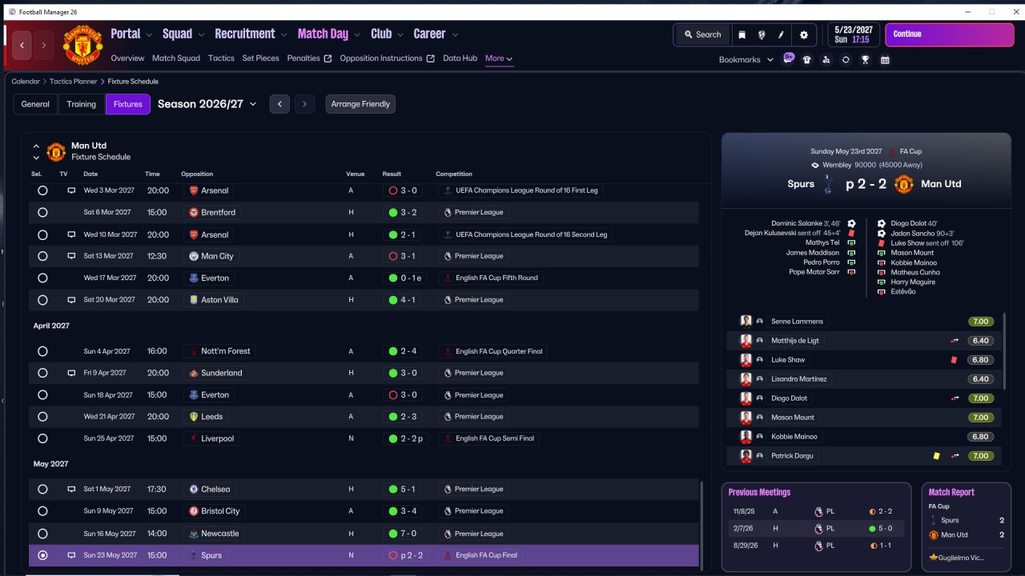
Task: Expand the Squad menu dropdown
Action: (201, 34)
